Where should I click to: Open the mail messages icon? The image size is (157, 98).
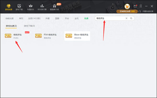pyautogui.click(x=135, y=6)
